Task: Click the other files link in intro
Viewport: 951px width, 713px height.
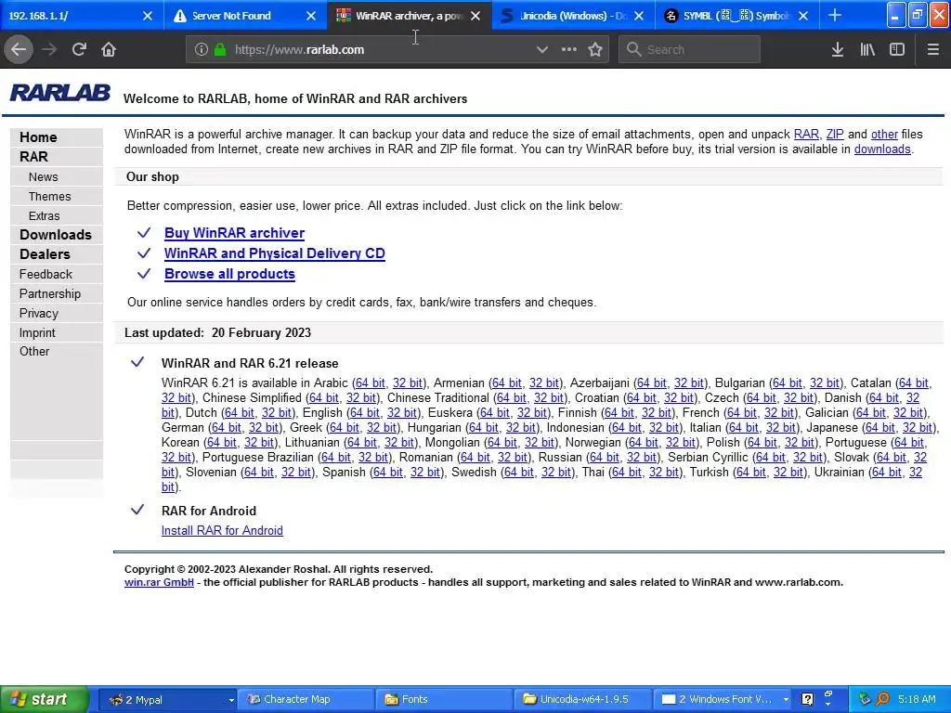Action: click(884, 134)
